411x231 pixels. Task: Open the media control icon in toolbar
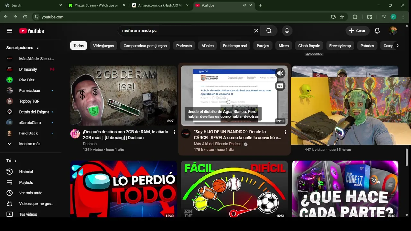(x=384, y=17)
